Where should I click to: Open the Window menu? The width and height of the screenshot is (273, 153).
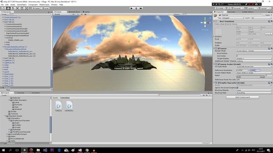click(54, 5)
